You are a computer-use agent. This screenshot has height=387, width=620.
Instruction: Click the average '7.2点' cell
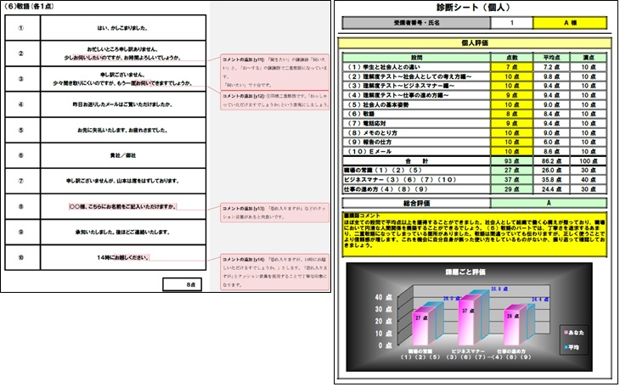click(x=551, y=67)
